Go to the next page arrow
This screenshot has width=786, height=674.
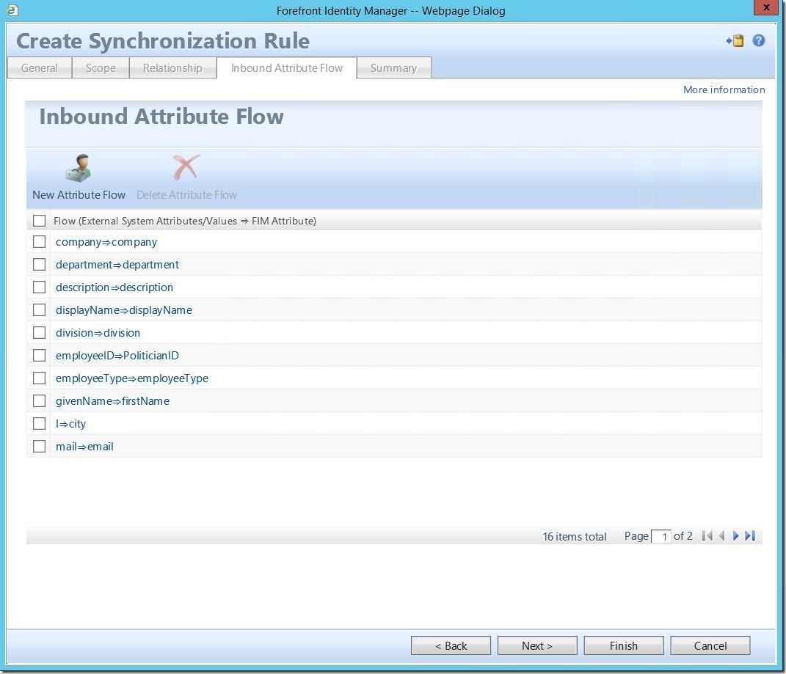coord(735,535)
